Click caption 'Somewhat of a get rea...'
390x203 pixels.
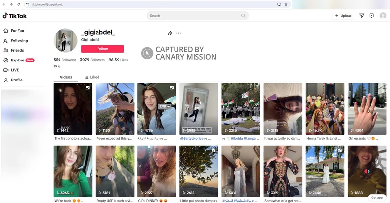[283, 201]
